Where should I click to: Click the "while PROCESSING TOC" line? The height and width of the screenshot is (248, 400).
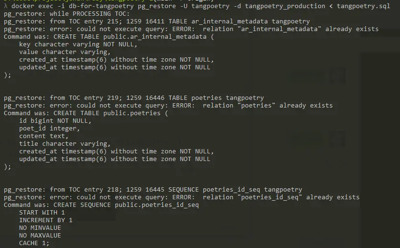67,14
